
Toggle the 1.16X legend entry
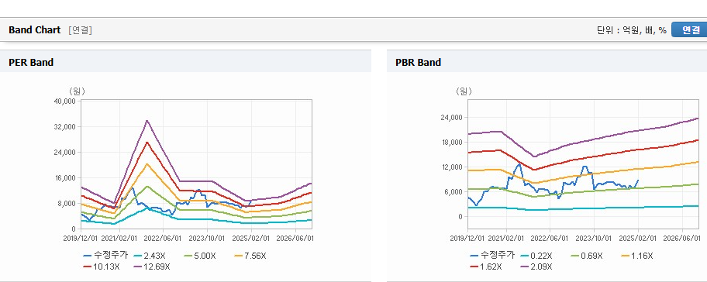click(x=637, y=256)
